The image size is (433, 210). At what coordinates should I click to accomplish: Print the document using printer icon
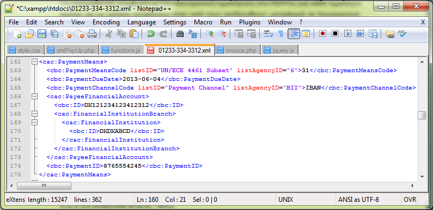[92, 34]
